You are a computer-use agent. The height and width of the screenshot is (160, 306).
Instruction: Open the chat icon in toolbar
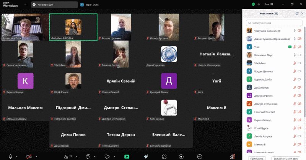tap(88, 157)
